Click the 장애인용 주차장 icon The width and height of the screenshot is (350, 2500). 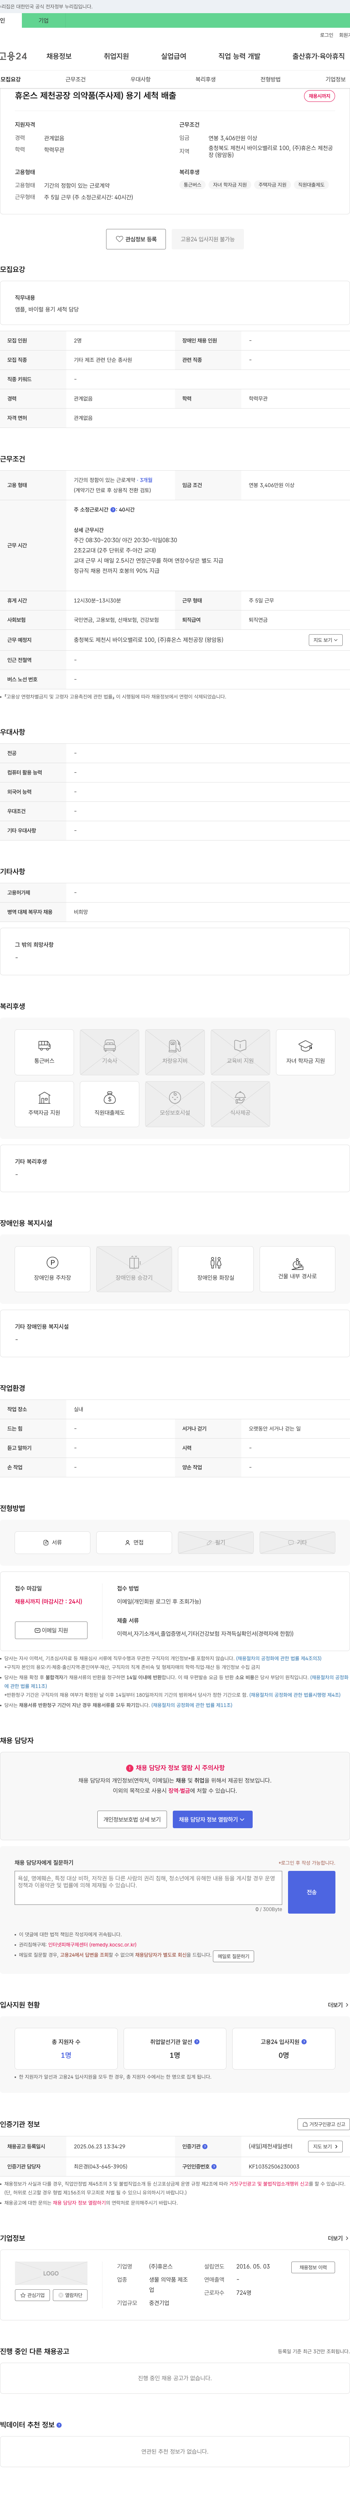(52, 1270)
